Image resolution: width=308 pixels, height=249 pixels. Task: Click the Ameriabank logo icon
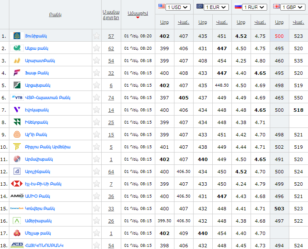click(17, 221)
